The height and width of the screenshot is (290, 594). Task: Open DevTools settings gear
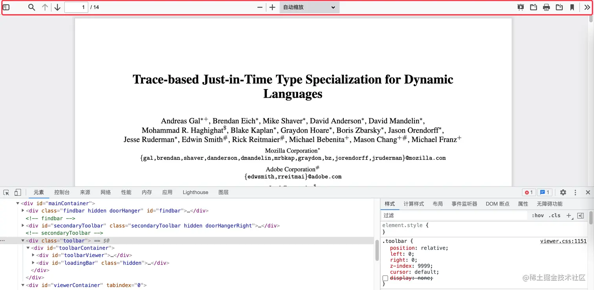[563, 192]
